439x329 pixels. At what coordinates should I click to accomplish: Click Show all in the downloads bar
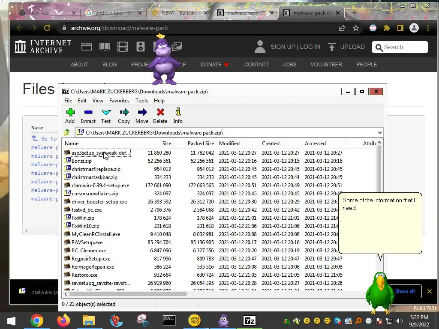[x=405, y=291]
